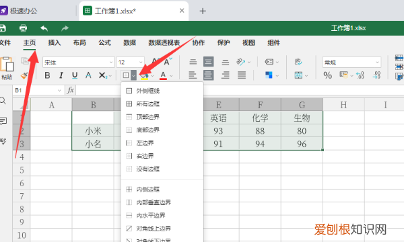Select the cell containing 化学
This screenshot has height=242, width=404.
point(260,118)
